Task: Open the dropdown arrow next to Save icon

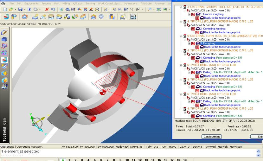Action: (25, 10)
